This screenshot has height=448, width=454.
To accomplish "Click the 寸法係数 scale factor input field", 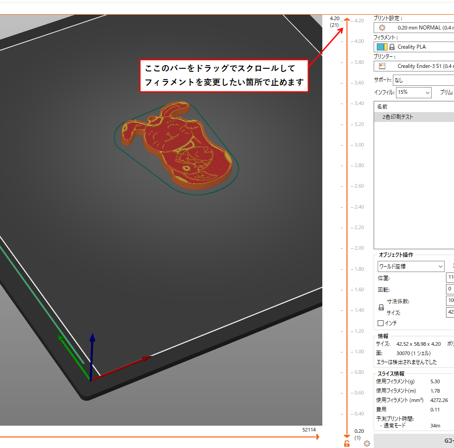I will (x=450, y=301).
